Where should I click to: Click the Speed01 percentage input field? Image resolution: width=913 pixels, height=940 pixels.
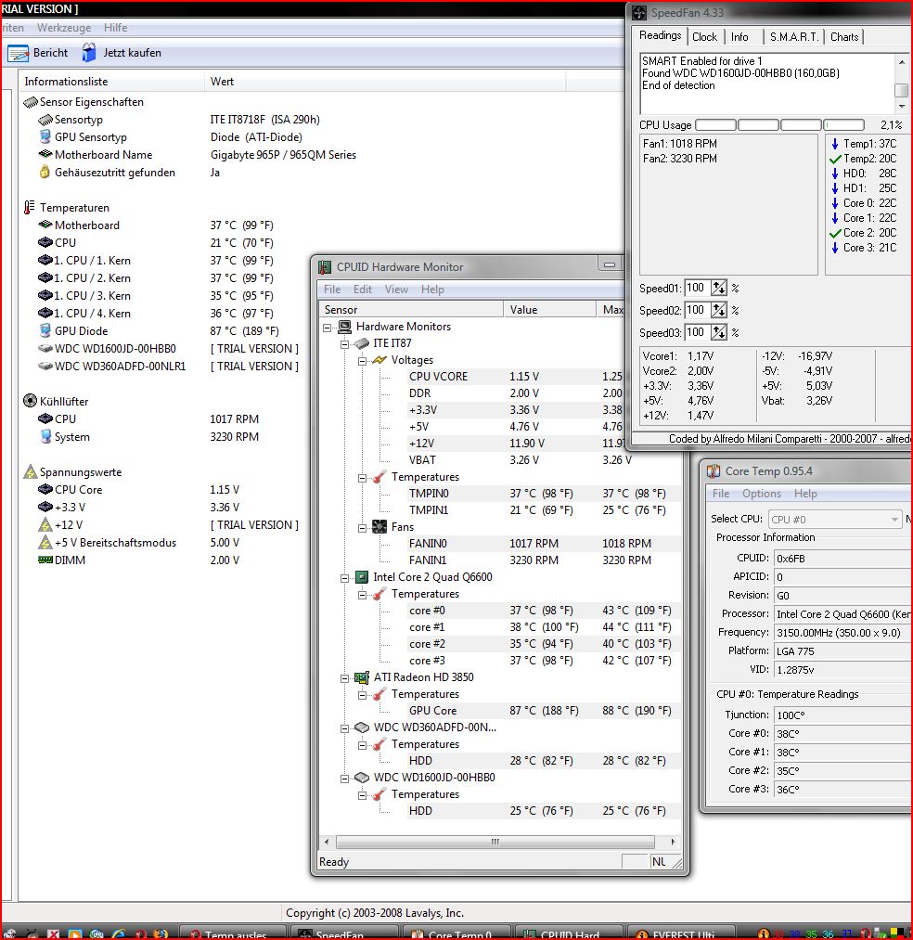tap(697, 289)
